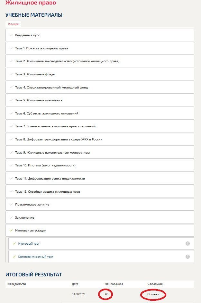The width and height of the screenshot is (201, 303).
Task: Click the Отлично grade result
Action: pos(153,294)
